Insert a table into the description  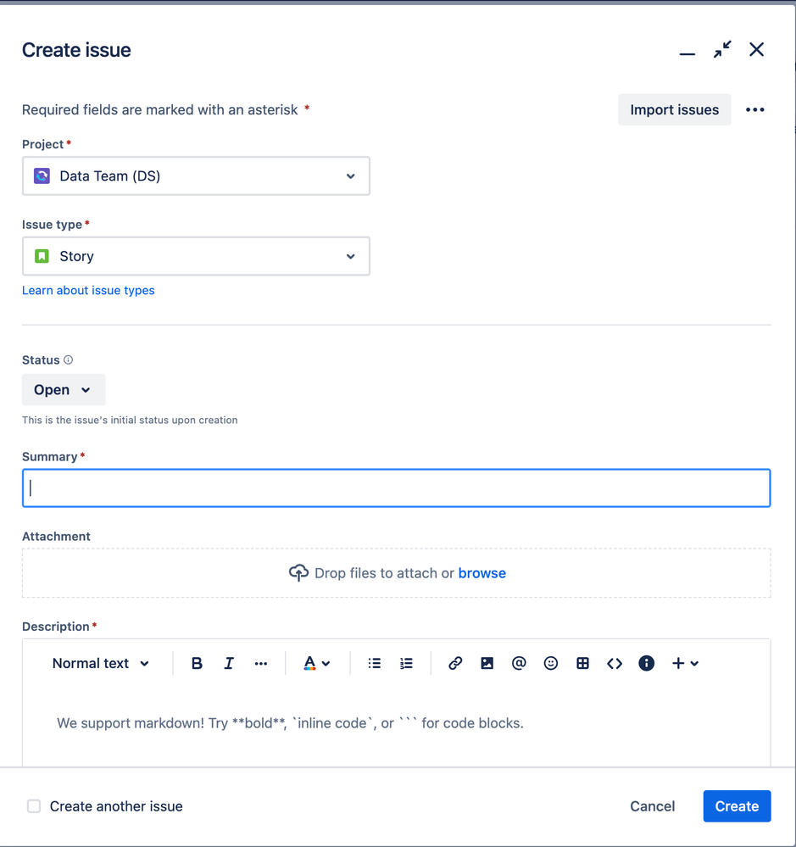click(x=582, y=664)
